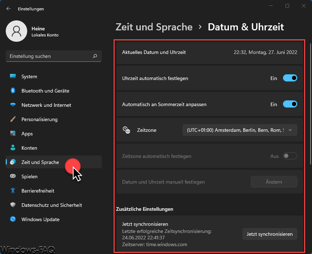Click the Heine Lokales Konto name
312x254 pixels.
[45, 32]
